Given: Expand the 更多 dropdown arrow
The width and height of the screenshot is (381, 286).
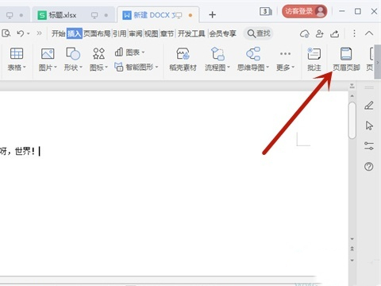Looking at the screenshot, I should (293, 68).
